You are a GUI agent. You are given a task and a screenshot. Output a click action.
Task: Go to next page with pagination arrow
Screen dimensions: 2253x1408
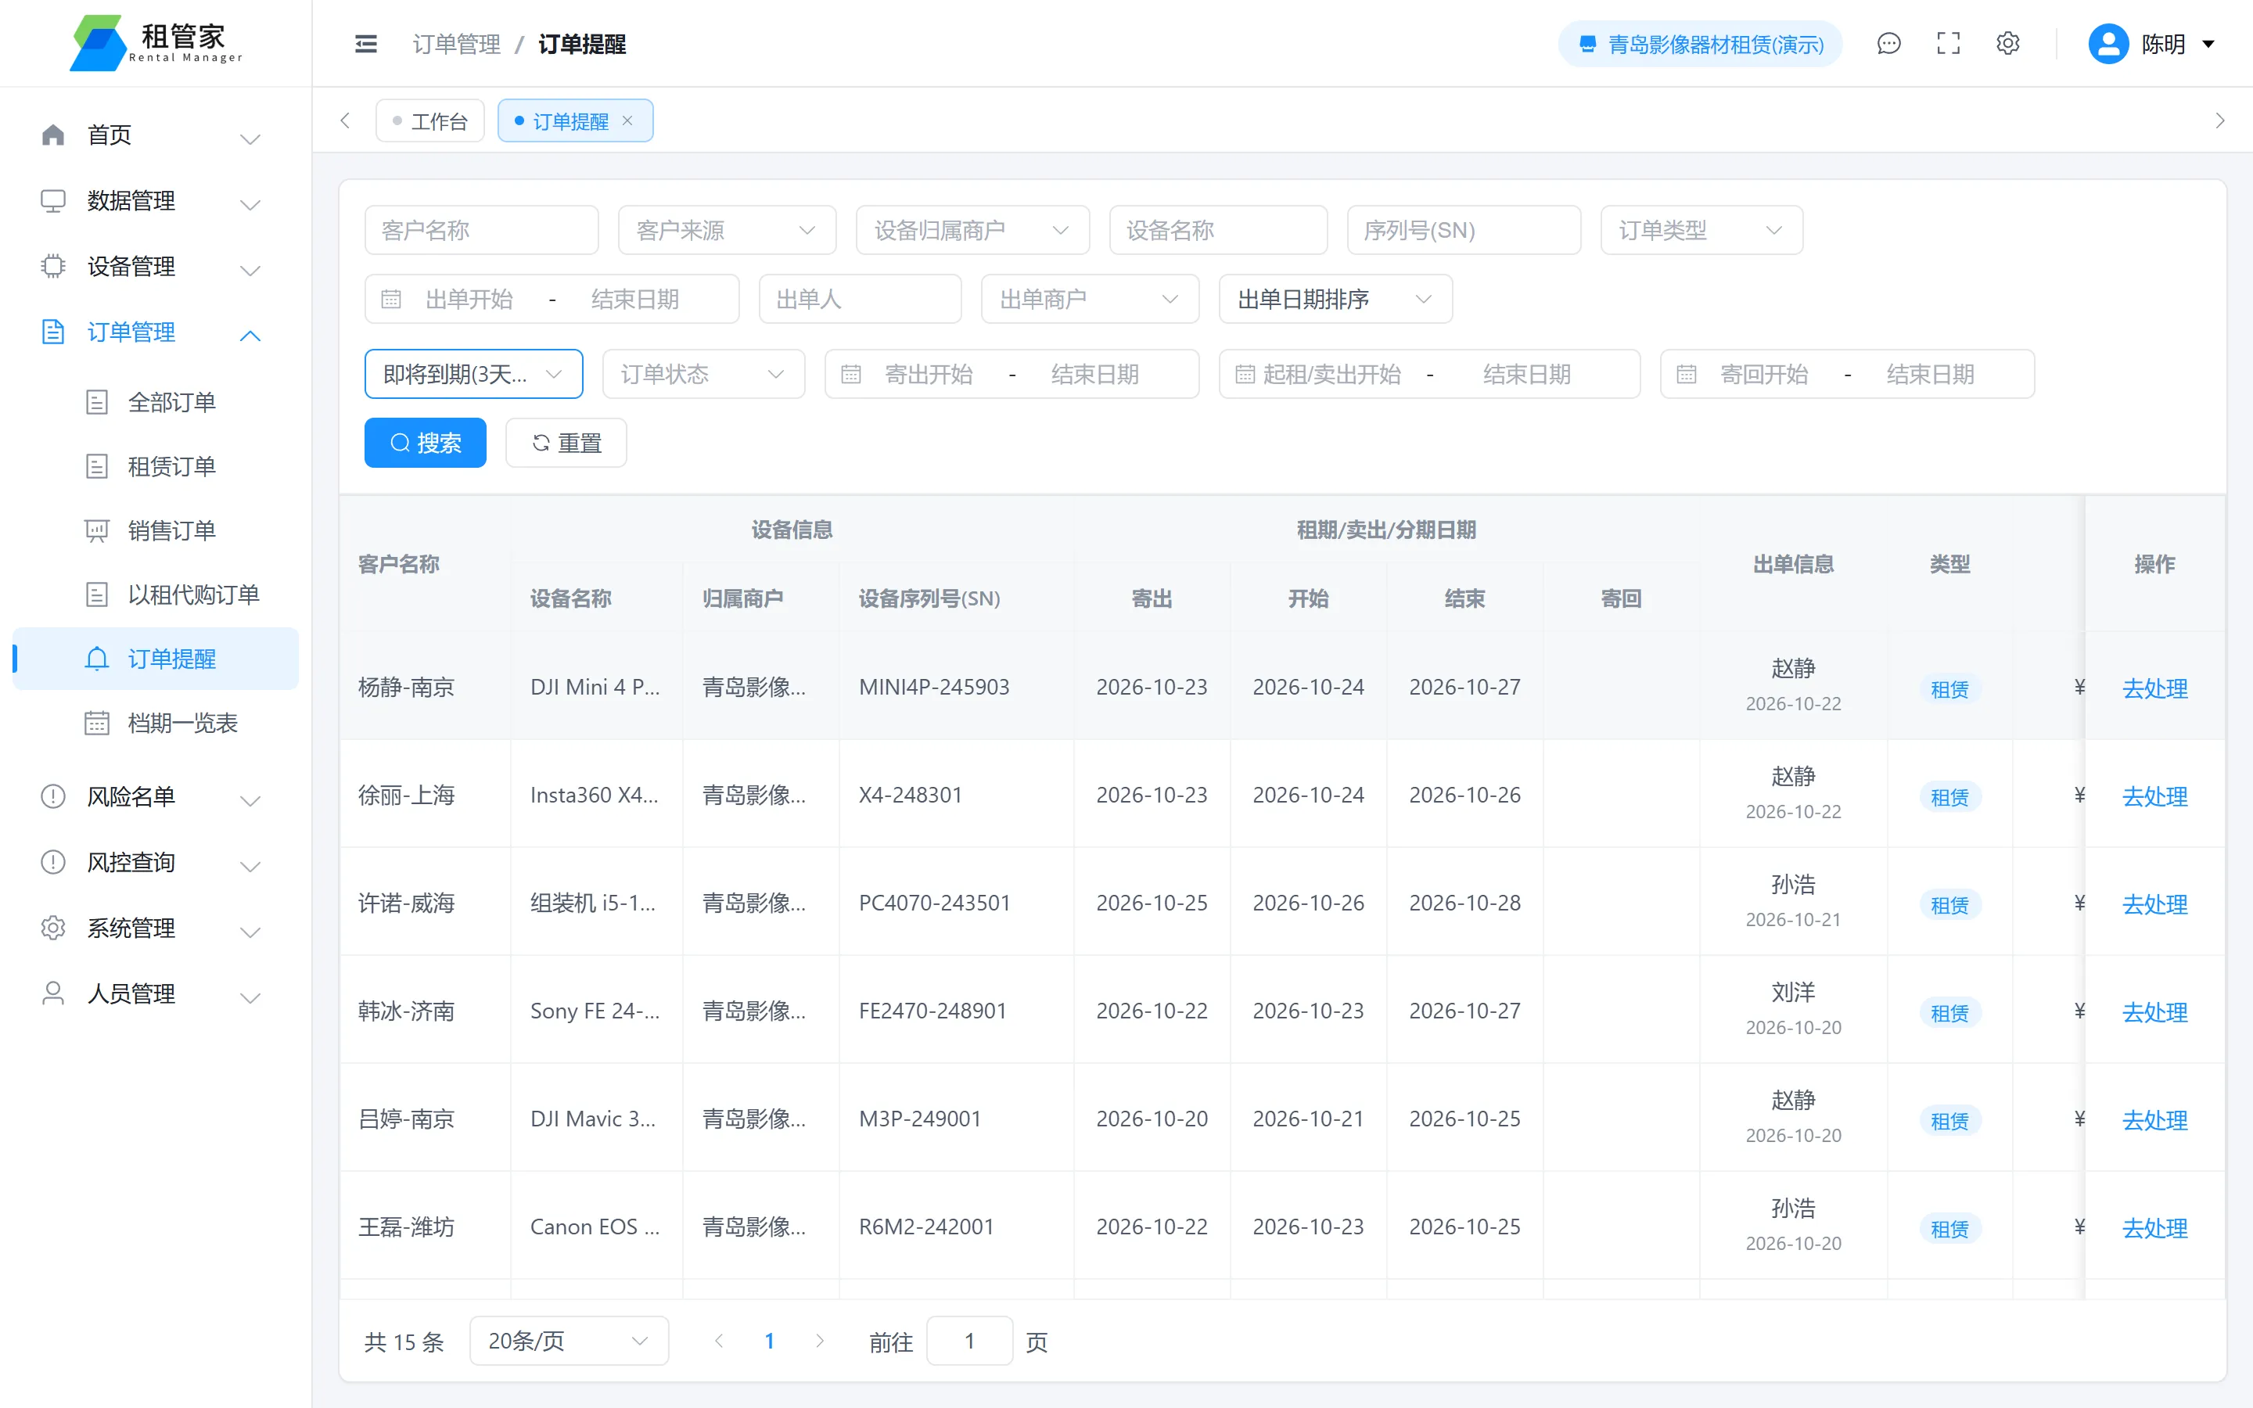819,1341
